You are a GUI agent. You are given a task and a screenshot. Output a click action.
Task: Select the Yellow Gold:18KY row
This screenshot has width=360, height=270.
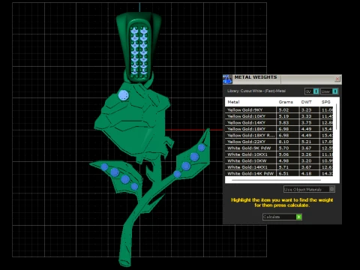tap(279, 129)
